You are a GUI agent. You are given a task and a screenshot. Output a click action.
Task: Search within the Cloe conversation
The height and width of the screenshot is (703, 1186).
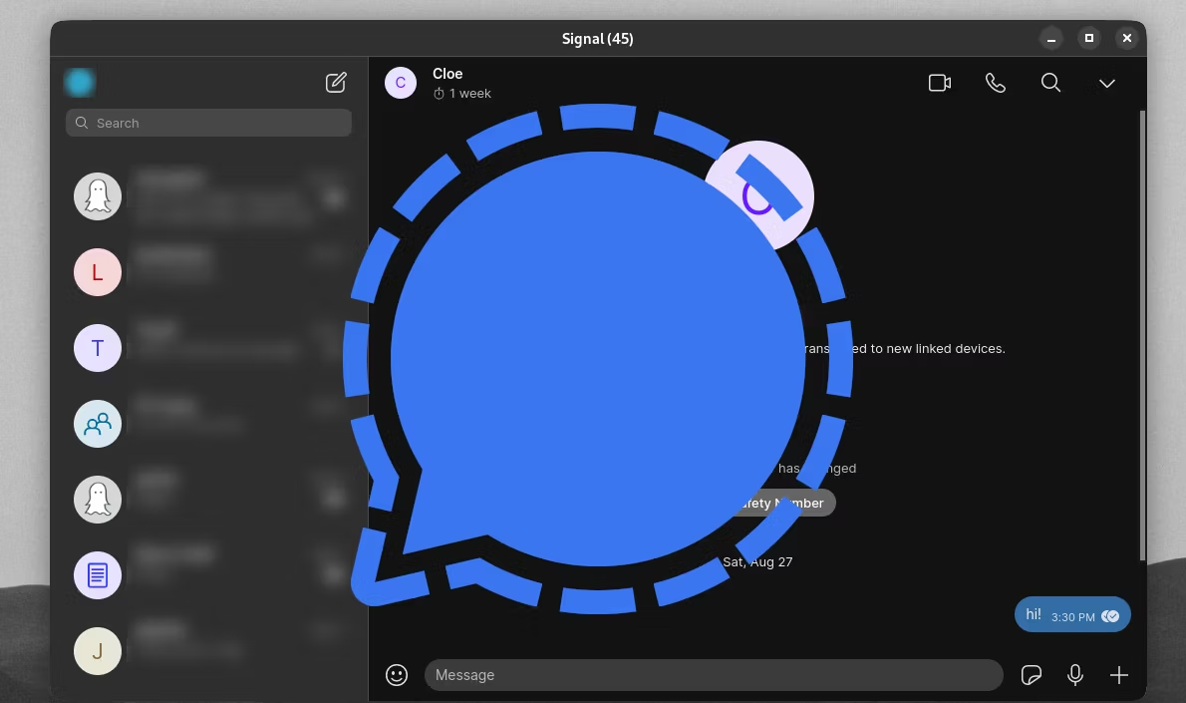click(x=1050, y=83)
